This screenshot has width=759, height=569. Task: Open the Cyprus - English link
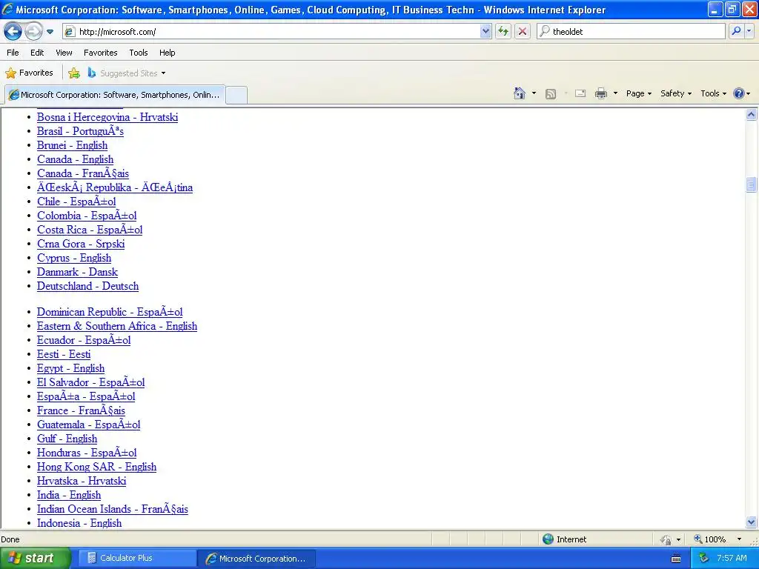click(x=74, y=258)
